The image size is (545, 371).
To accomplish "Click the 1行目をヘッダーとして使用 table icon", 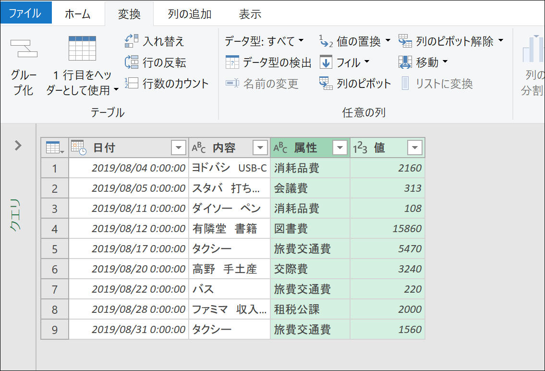I will pos(83,49).
